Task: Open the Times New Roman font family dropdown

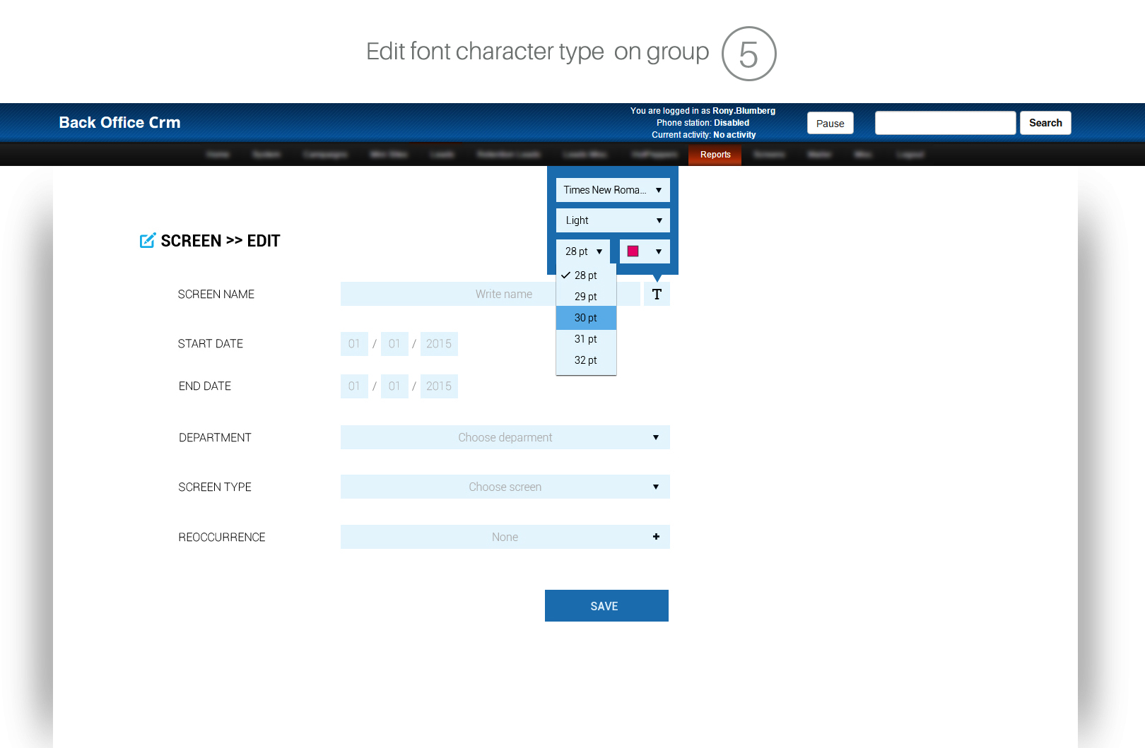Action: point(613,190)
